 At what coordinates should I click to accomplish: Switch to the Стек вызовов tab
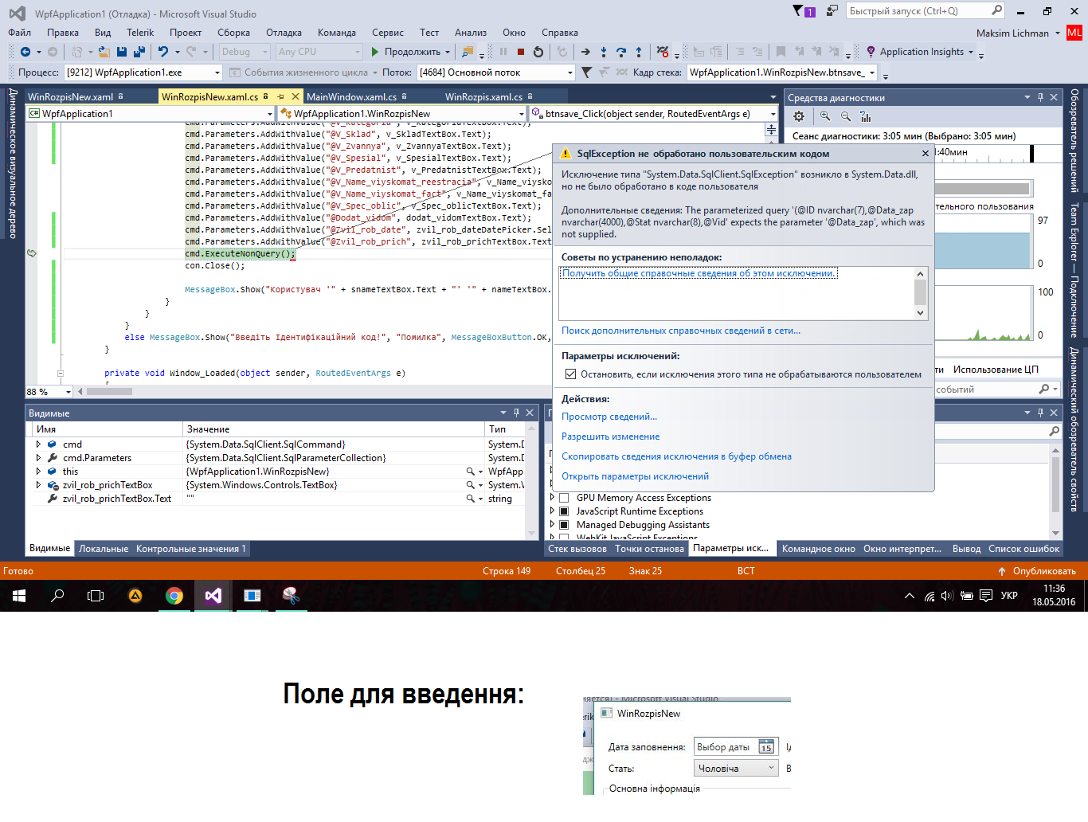point(577,549)
